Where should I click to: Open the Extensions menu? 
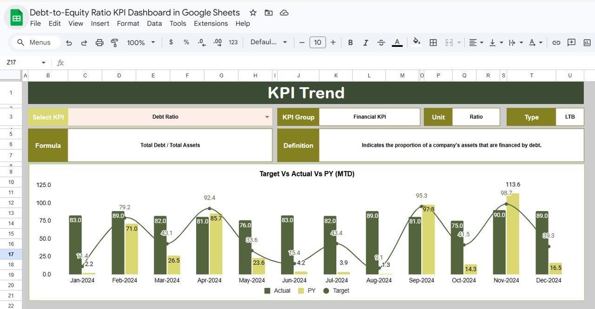[x=211, y=23]
